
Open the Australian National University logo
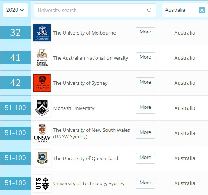click(x=42, y=58)
